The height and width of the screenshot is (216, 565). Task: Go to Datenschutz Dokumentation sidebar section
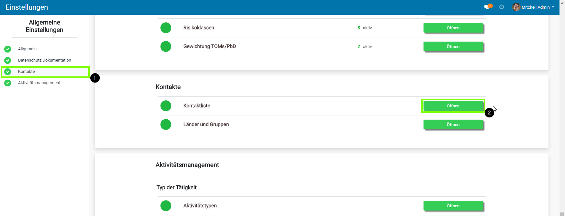pyautogui.click(x=44, y=60)
